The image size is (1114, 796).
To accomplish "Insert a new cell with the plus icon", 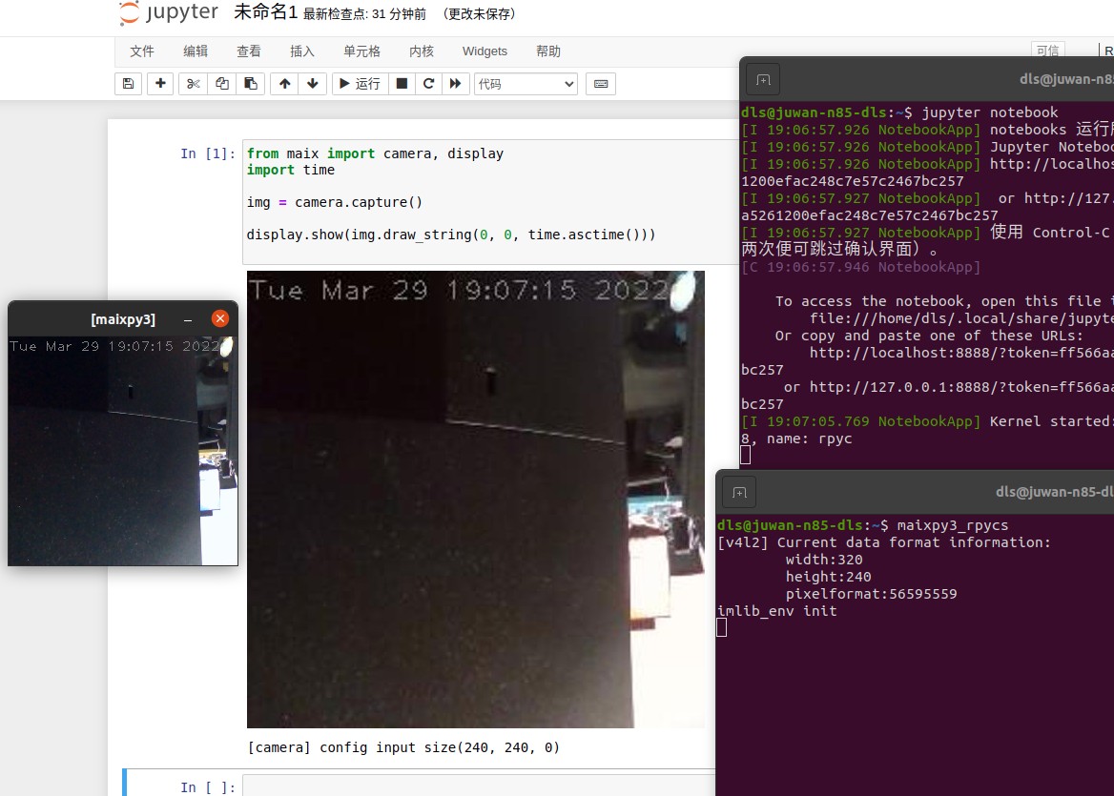I will point(160,84).
